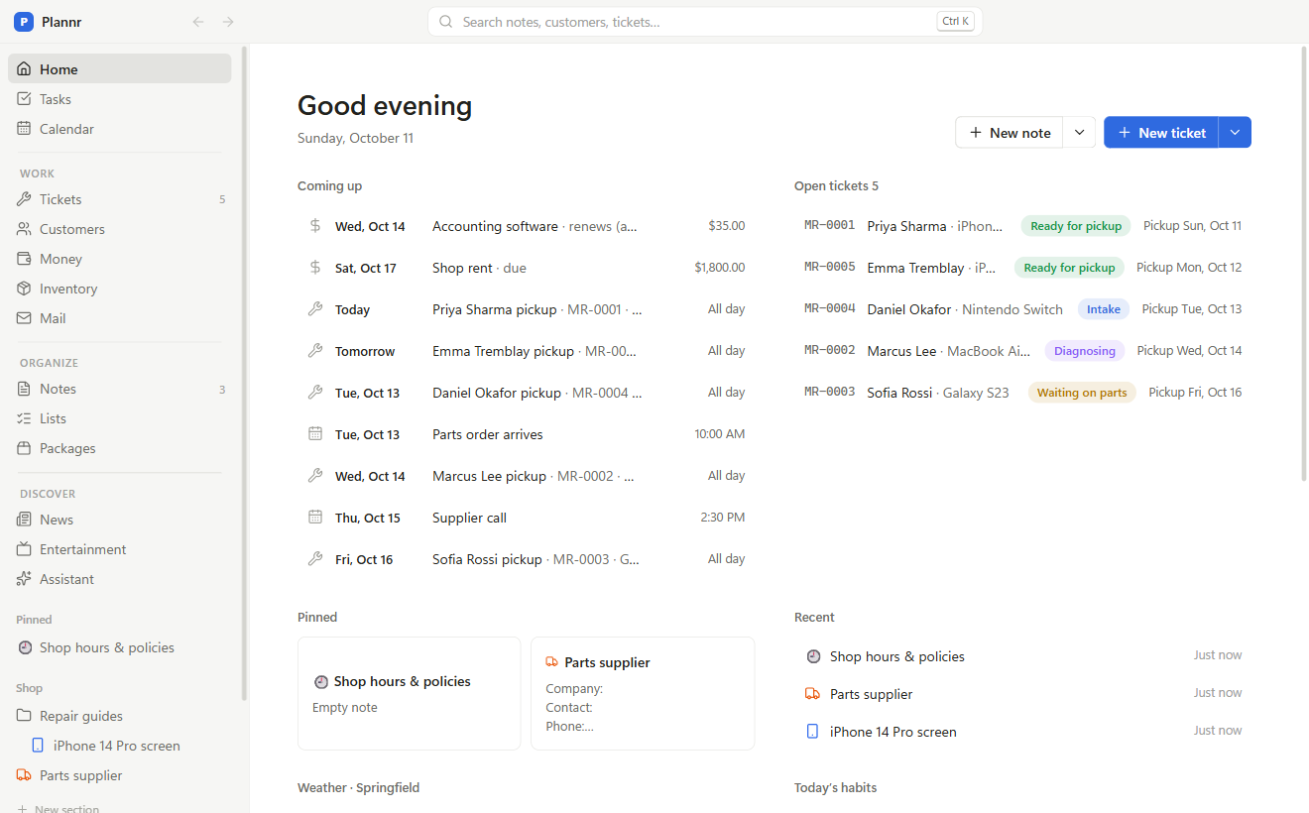Click the Diagnosing status badge
The height and width of the screenshot is (813, 1309).
pyautogui.click(x=1085, y=351)
